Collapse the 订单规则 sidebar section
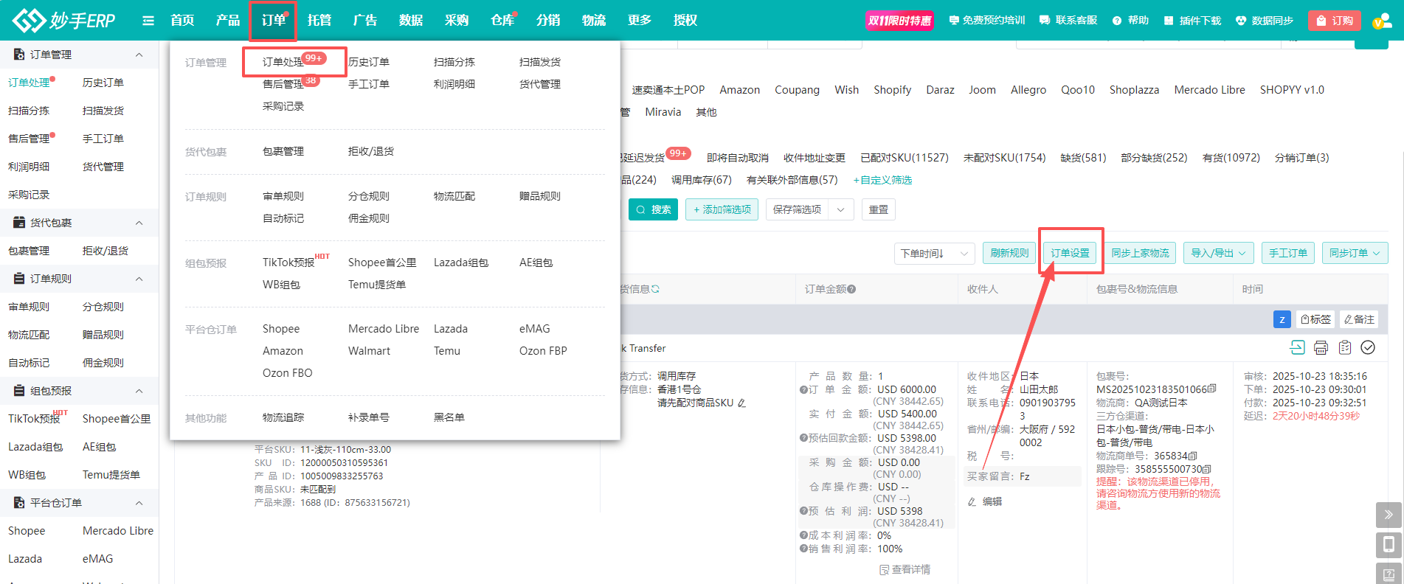Image resolution: width=1404 pixels, height=584 pixels. tap(139, 279)
